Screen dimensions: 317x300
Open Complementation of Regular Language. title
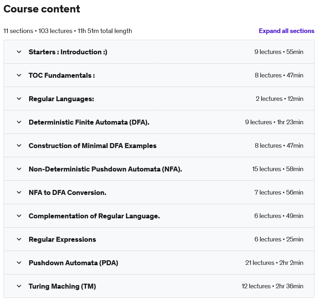click(x=94, y=216)
